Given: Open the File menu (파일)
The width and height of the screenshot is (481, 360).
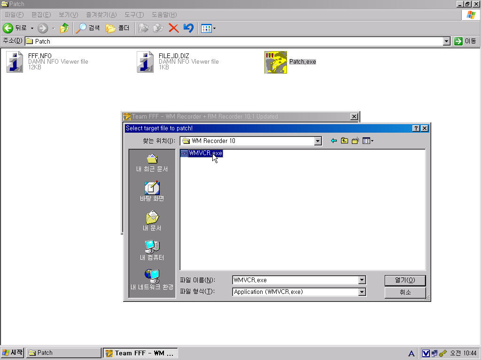Looking at the screenshot, I should pos(14,15).
